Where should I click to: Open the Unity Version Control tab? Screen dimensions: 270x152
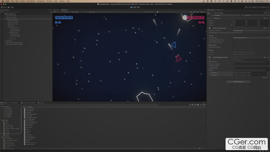pyautogui.click(x=28, y=103)
